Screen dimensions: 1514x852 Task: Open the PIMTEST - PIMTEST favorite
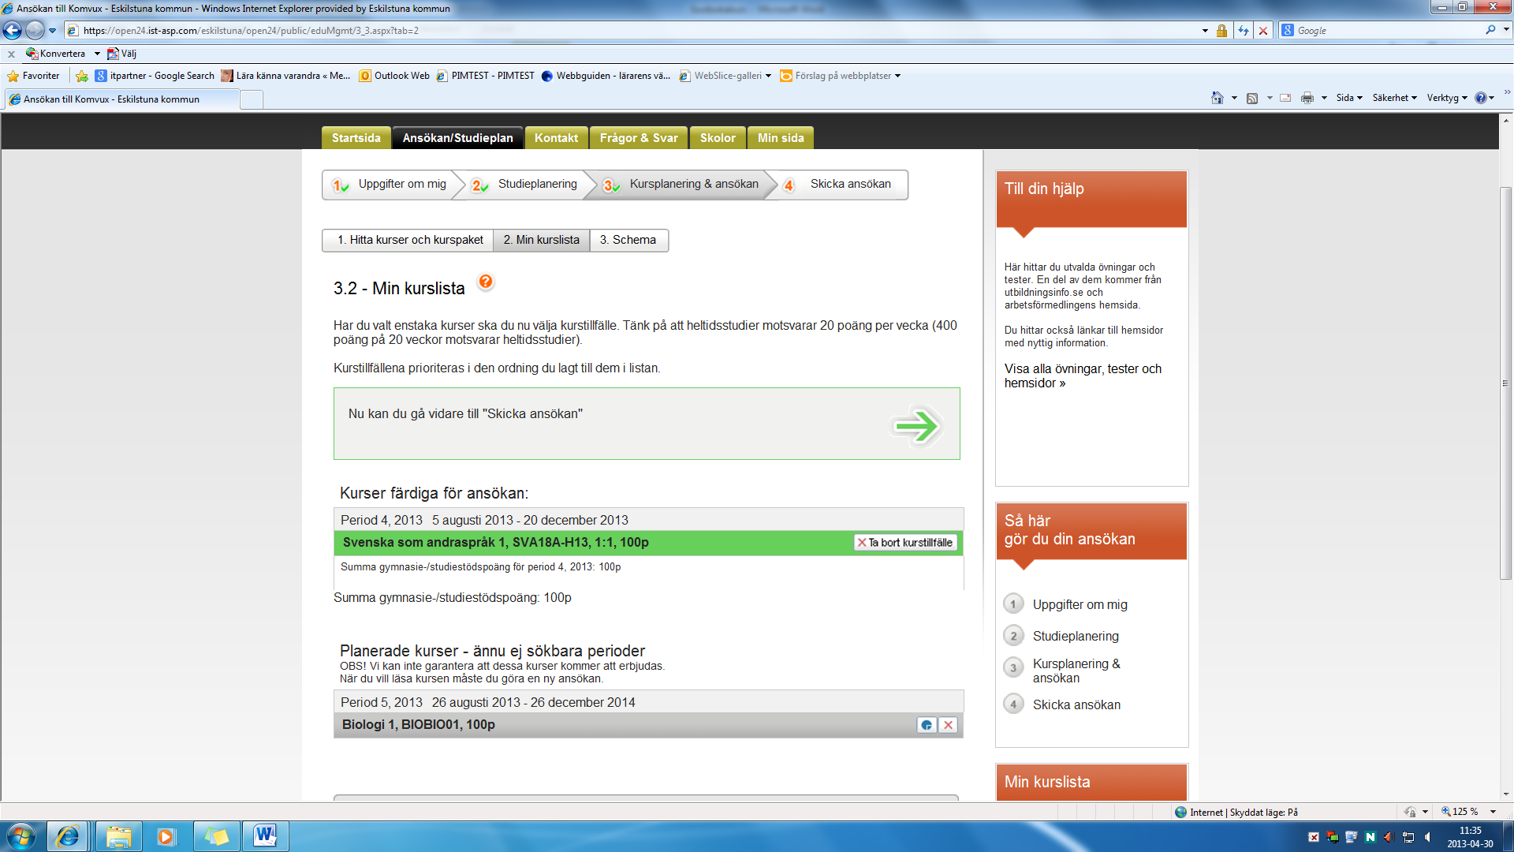click(485, 76)
